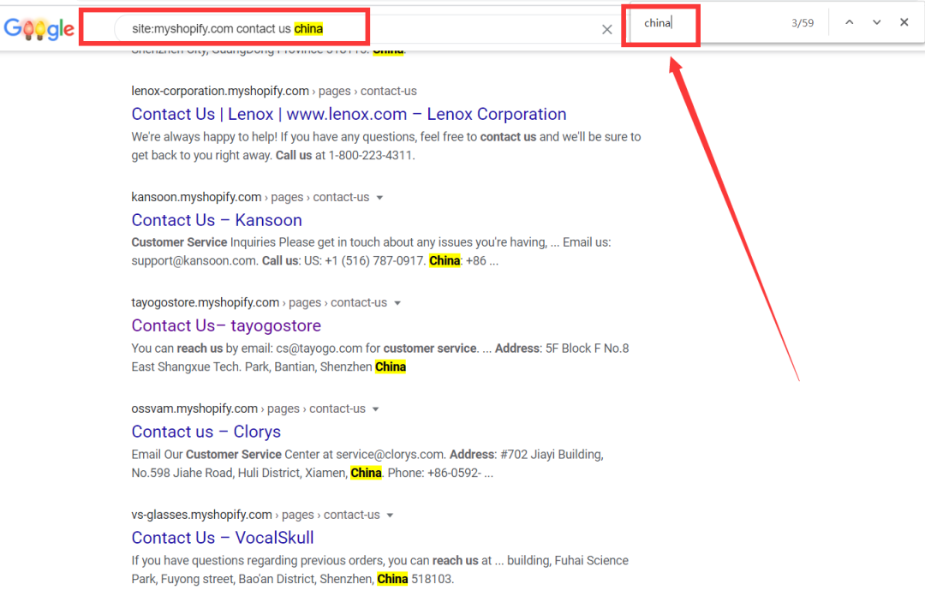Image resolution: width=925 pixels, height=614 pixels.
Task: Click kansoon.myshopify.com URL text
Action: 196,197
